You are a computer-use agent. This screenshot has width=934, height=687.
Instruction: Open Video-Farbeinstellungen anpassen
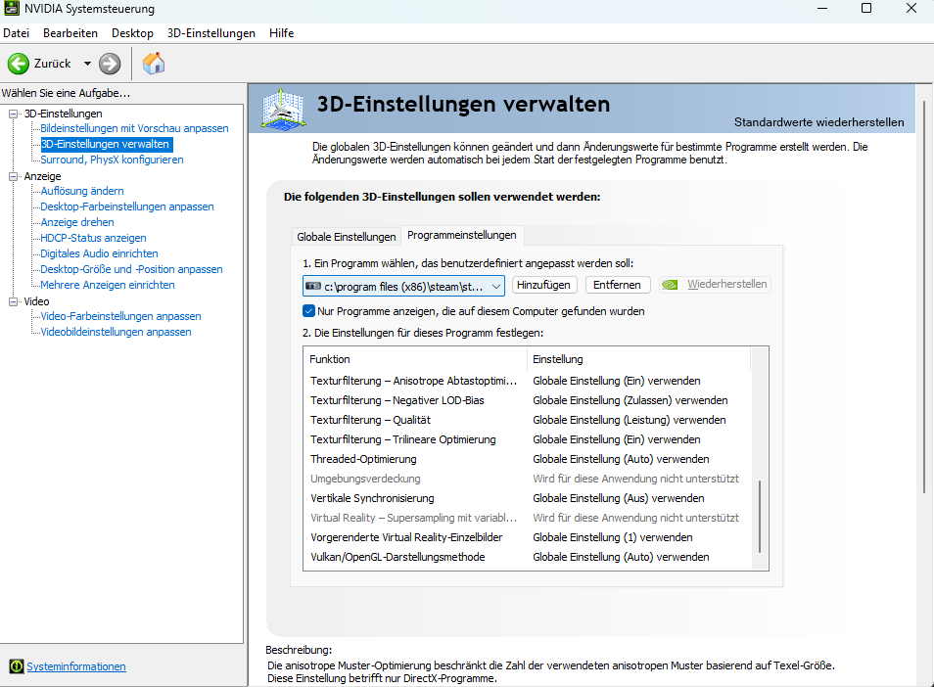click(121, 316)
